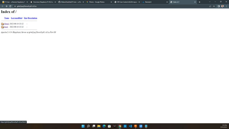
Task: Open Visual Studio Code from the taskbar
Action: coord(130,126)
